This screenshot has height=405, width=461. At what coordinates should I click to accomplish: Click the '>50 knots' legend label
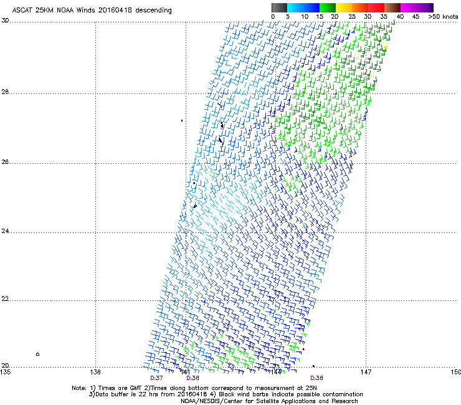pos(443,17)
